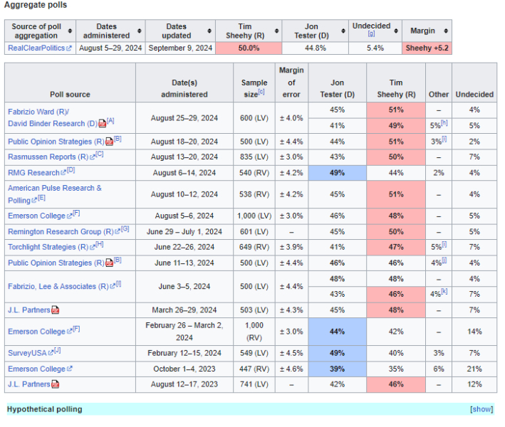This screenshot has width=505, height=427.
Task: Select June 29 – July 1, 2024 date
Action: point(184,232)
